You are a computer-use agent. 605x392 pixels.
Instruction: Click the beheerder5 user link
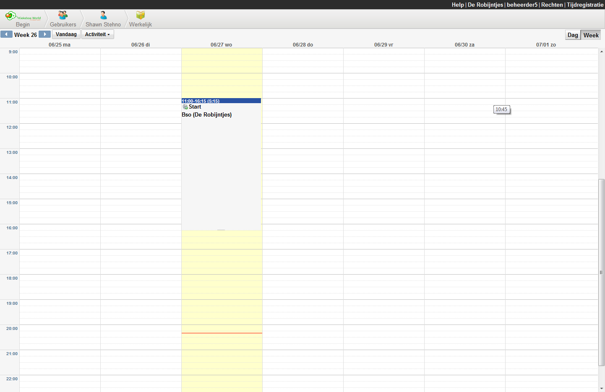coord(522,5)
